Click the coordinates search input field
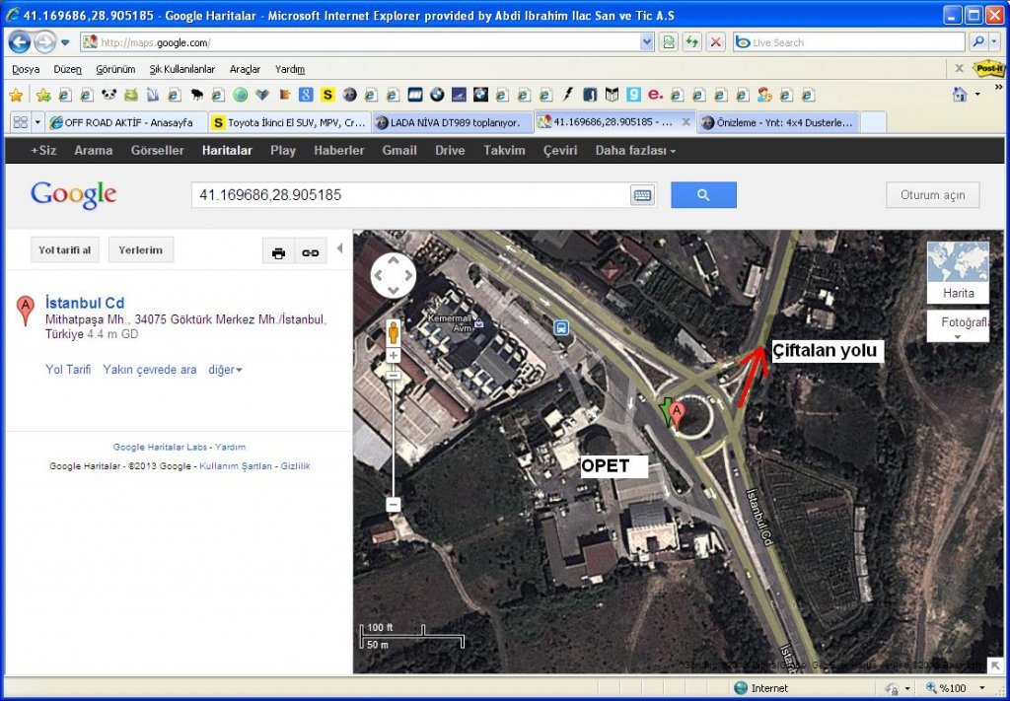Viewport: 1010px width, 701px height. [x=409, y=195]
